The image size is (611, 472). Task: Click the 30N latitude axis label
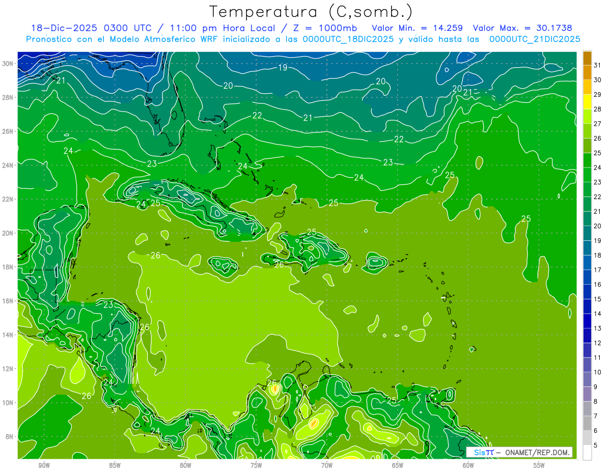coord(8,64)
